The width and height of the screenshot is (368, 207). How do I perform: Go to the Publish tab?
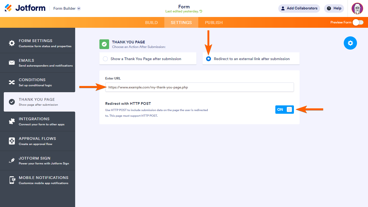point(214,23)
